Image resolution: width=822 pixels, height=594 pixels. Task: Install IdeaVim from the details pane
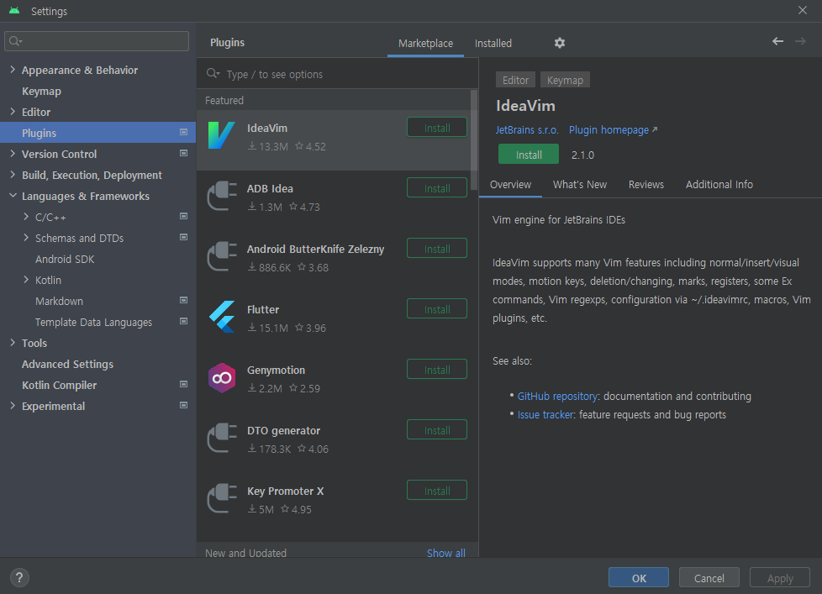pyautogui.click(x=529, y=155)
